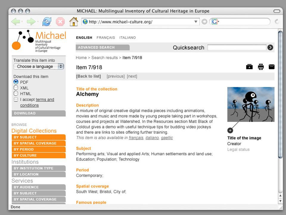The height and width of the screenshot is (215, 286).
Task: Click the scrollbar down arrow
Action: (280, 201)
